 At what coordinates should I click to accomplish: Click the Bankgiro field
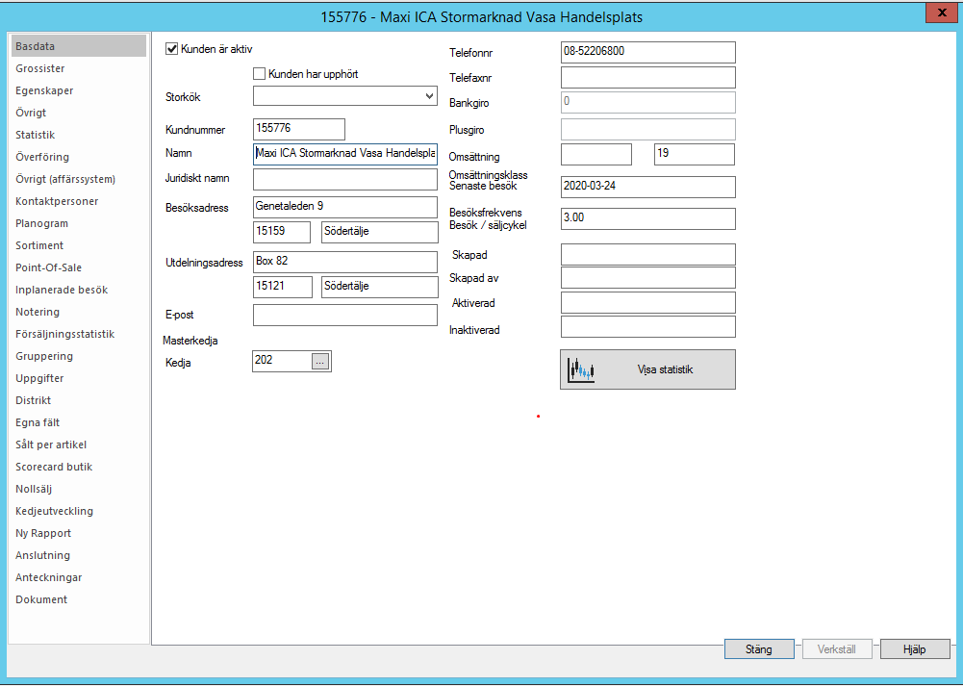click(648, 102)
